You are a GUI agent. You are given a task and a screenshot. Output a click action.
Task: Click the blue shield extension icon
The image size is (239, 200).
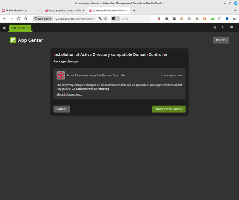click(227, 19)
